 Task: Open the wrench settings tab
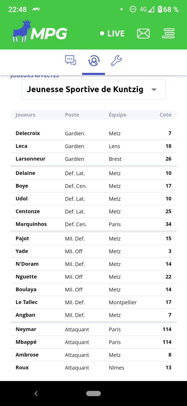(x=116, y=61)
